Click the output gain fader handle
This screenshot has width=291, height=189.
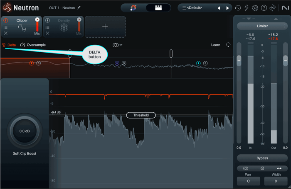point(286,61)
